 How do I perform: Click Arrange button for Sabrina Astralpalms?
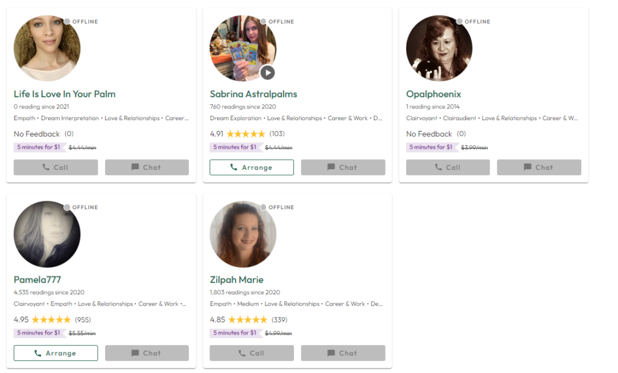(252, 168)
